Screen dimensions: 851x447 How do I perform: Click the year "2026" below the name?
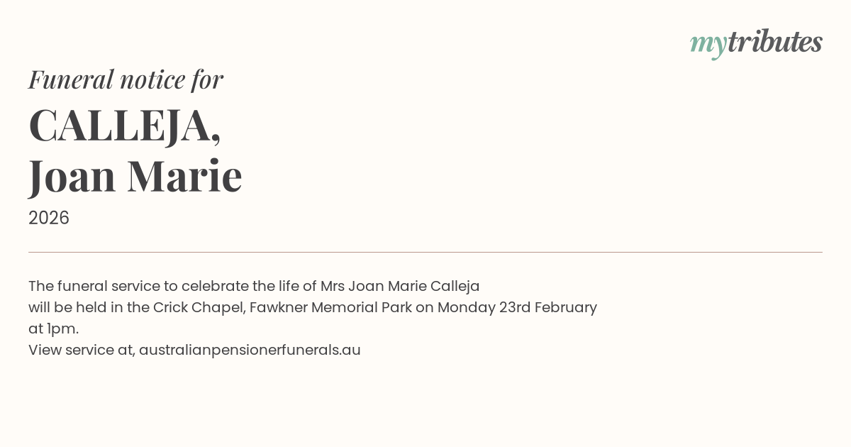click(49, 218)
